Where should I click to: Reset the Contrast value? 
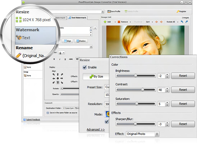(183, 90)
